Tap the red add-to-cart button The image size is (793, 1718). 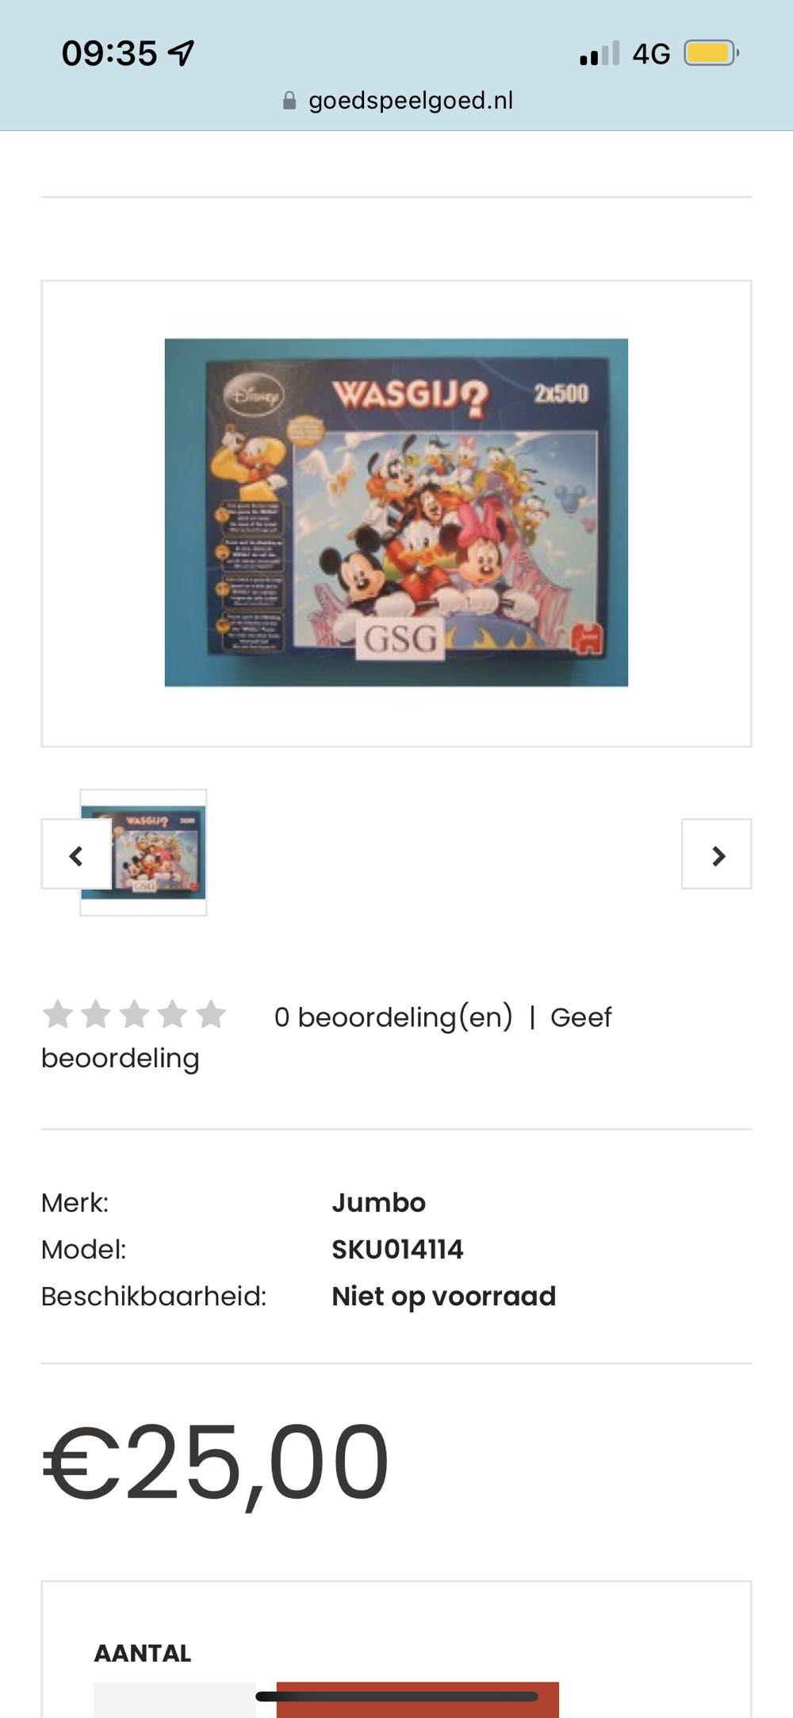pos(418,1699)
